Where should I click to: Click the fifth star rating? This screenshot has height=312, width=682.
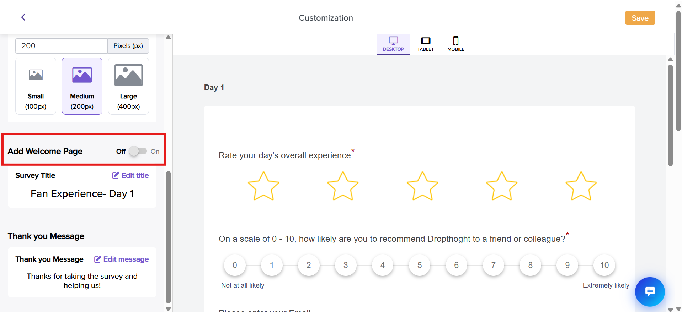(x=581, y=186)
